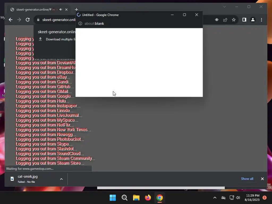The height and width of the screenshot is (204, 272).
Task: Open File Explorer from taskbar
Action: tap(136, 198)
